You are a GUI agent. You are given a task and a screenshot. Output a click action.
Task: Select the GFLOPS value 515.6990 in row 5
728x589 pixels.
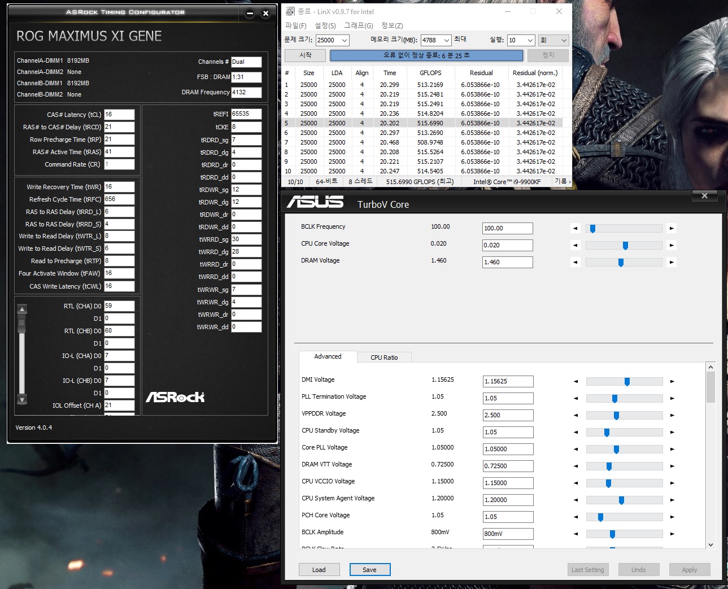[x=430, y=123]
